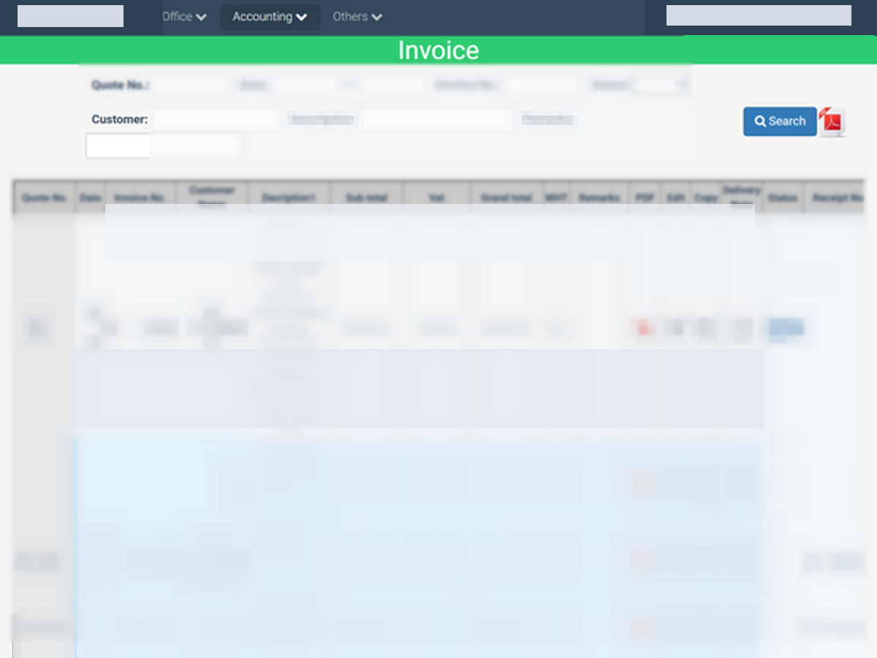Click the Status column header
877x658 pixels.
click(x=782, y=197)
